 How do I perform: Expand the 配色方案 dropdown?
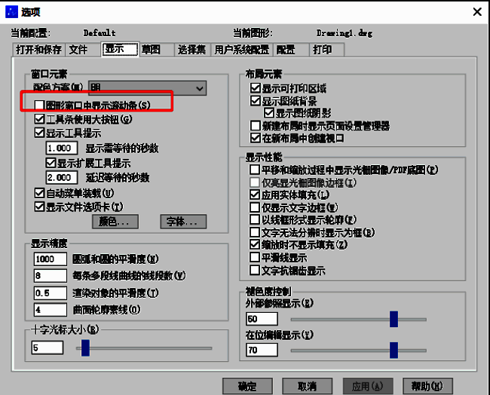pyautogui.click(x=148, y=88)
